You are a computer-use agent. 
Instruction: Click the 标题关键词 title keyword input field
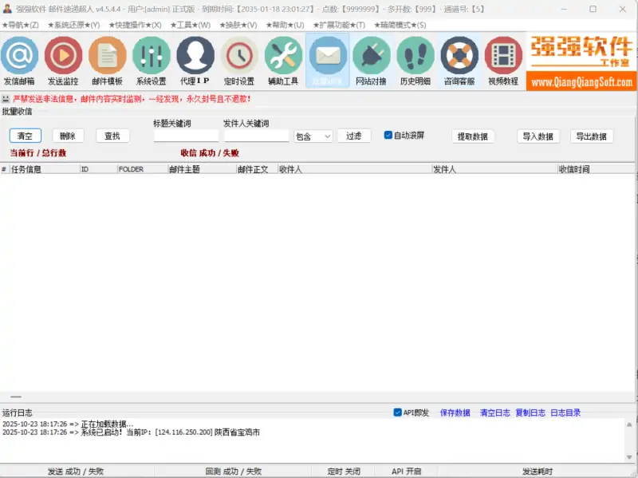click(x=184, y=136)
